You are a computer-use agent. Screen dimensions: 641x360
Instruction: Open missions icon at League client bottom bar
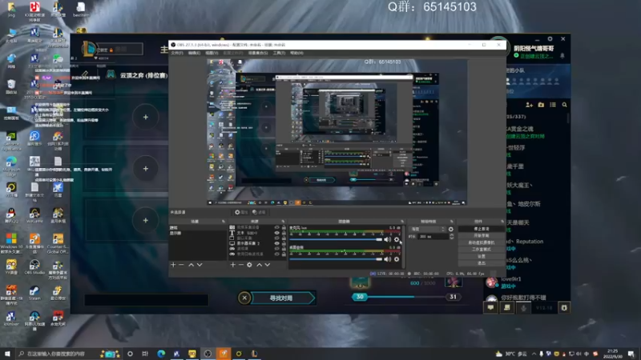click(507, 308)
